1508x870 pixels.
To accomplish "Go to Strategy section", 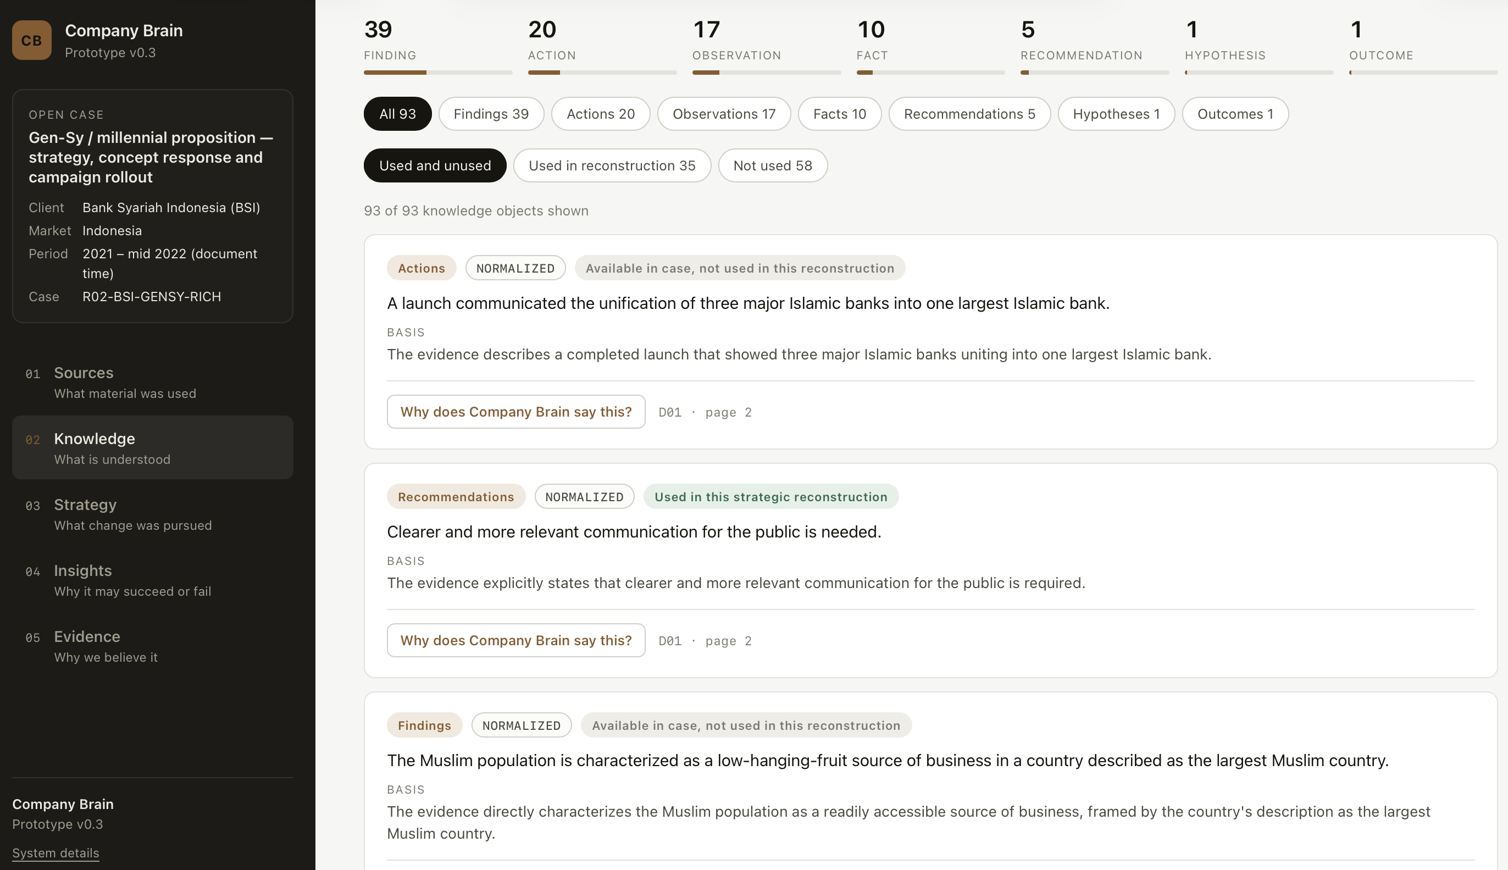I will point(152,514).
